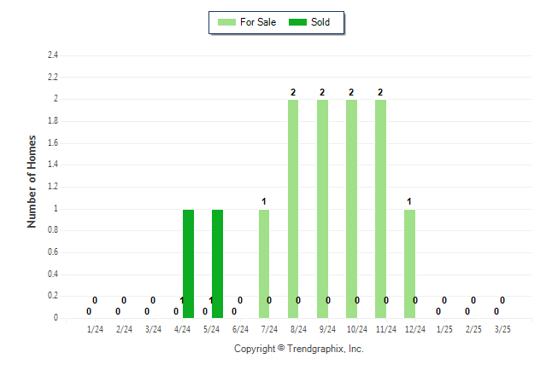Image resolution: width=552 pixels, height=370 pixels.
Task: Select the For Sale legend label
Action: point(258,22)
